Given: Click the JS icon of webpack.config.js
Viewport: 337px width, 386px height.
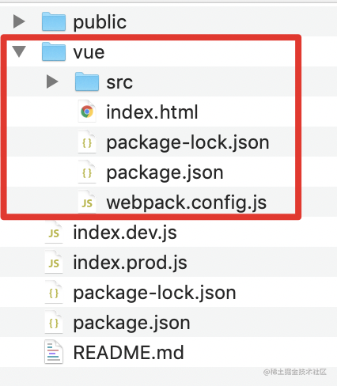Looking at the screenshot, I should tap(87, 202).
